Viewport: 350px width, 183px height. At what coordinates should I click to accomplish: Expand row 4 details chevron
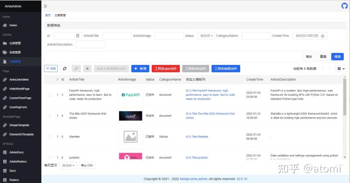57,116
